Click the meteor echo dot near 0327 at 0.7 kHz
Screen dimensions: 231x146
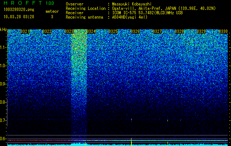(167, 120)
